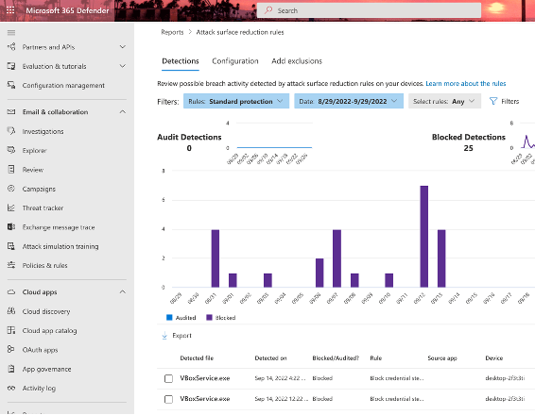Click the Explorer icon in sidebar
Viewport: 535px width, 415px height.
pos(11,150)
